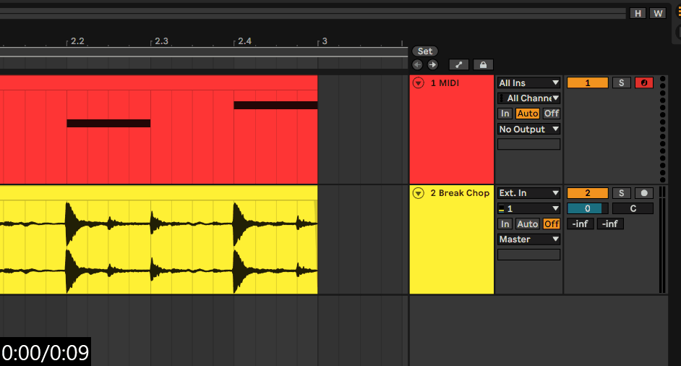Click MIDI track empty device chooser field
The width and height of the screenshot is (681, 366).
528,145
